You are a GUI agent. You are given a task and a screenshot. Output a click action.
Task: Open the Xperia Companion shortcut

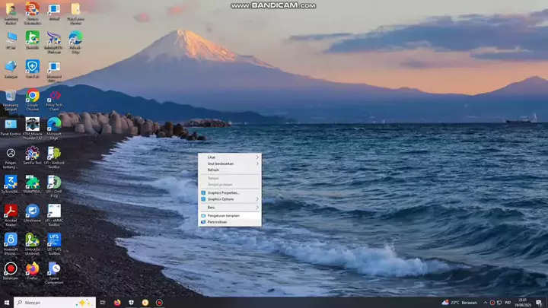pos(54,268)
